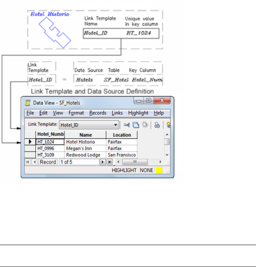Image resolution: width=256 pixels, height=267 pixels.
Task: Click the greyed Paste icon in toolbar
Action: (x=145, y=125)
